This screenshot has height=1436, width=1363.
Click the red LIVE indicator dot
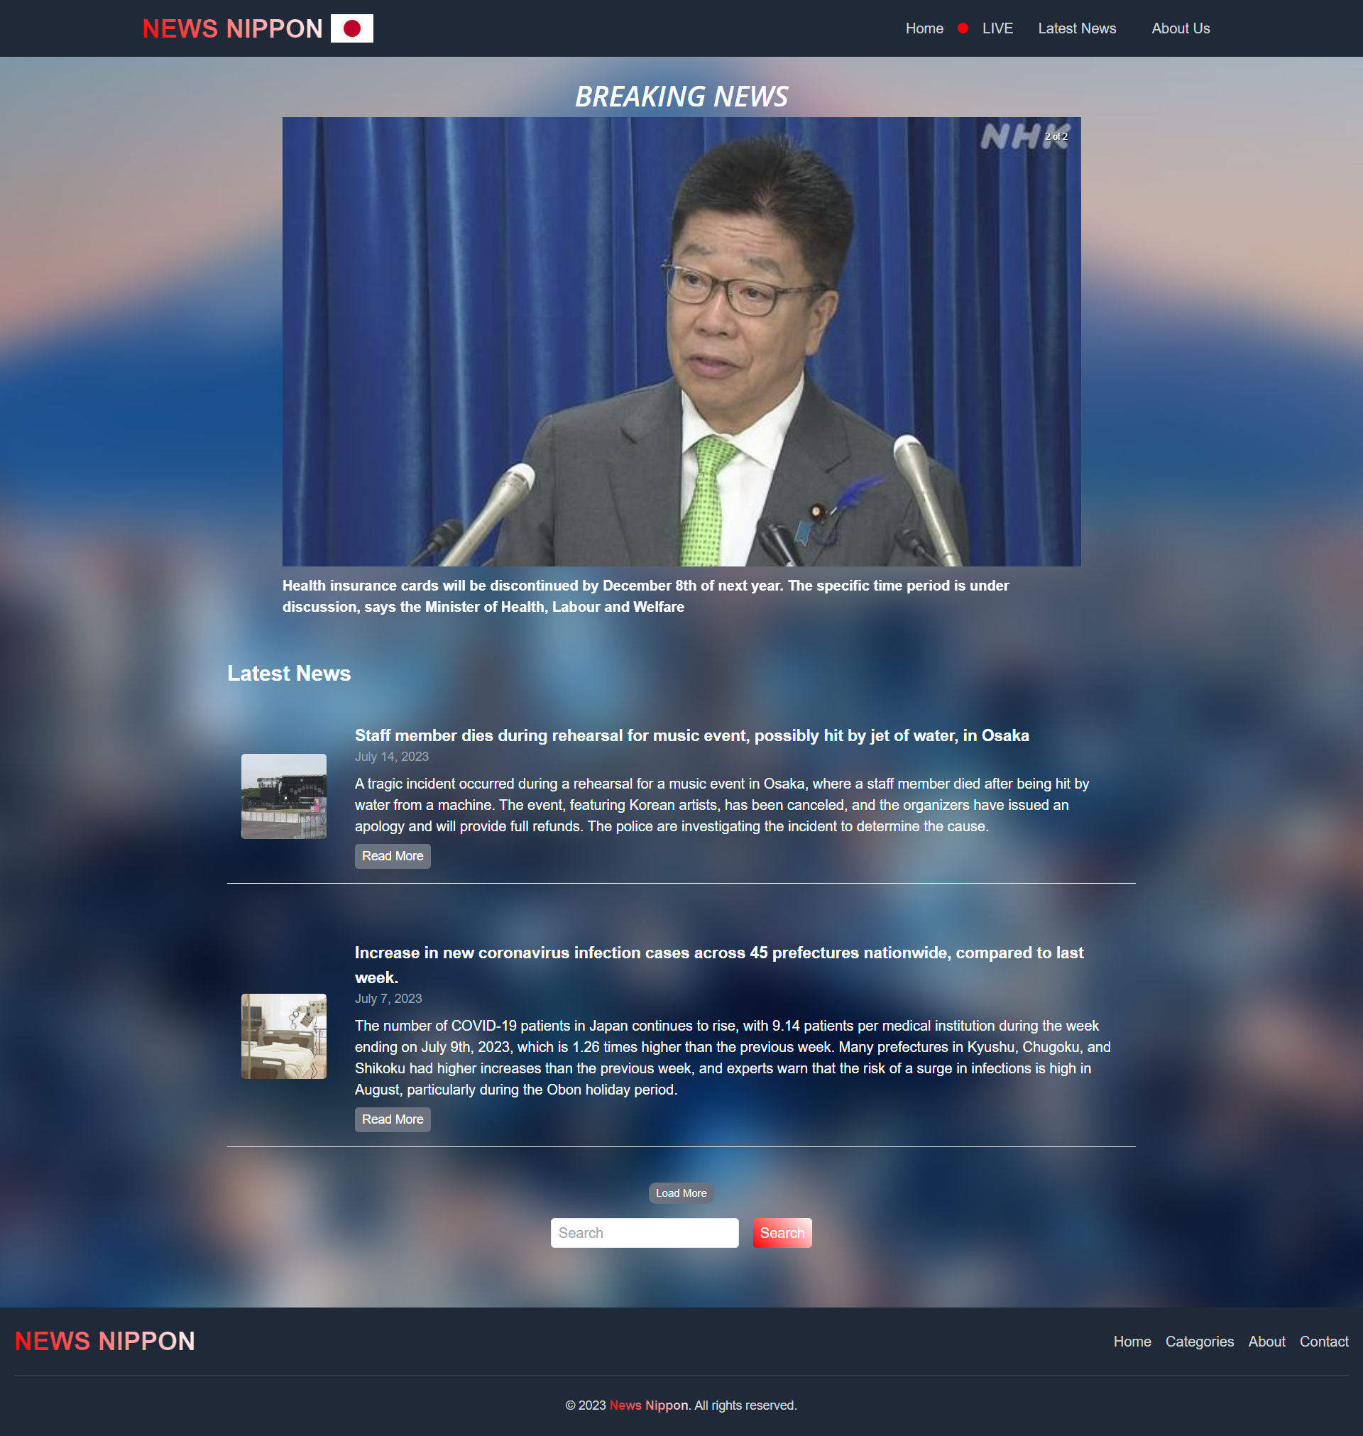pyautogui.click(x=963, y=28)
